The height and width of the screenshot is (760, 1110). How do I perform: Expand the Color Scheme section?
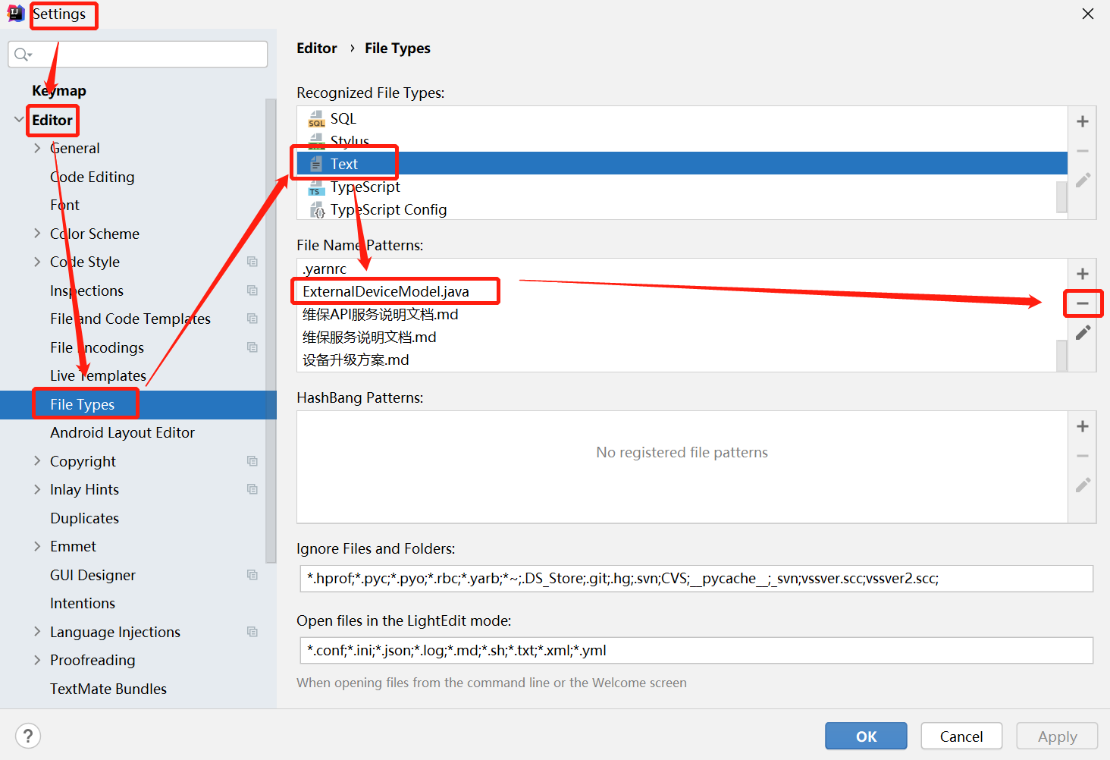click(x=37, y=234)
